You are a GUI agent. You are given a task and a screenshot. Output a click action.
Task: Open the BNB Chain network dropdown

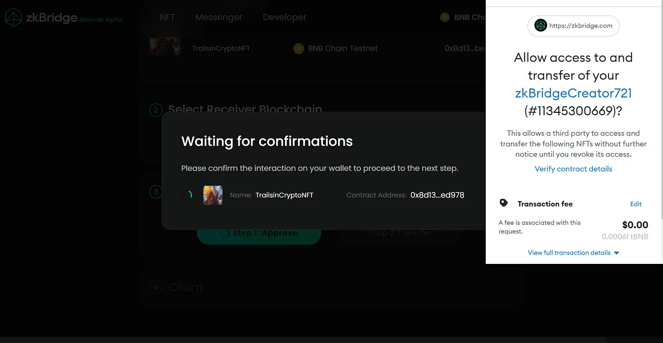point(462,18)
